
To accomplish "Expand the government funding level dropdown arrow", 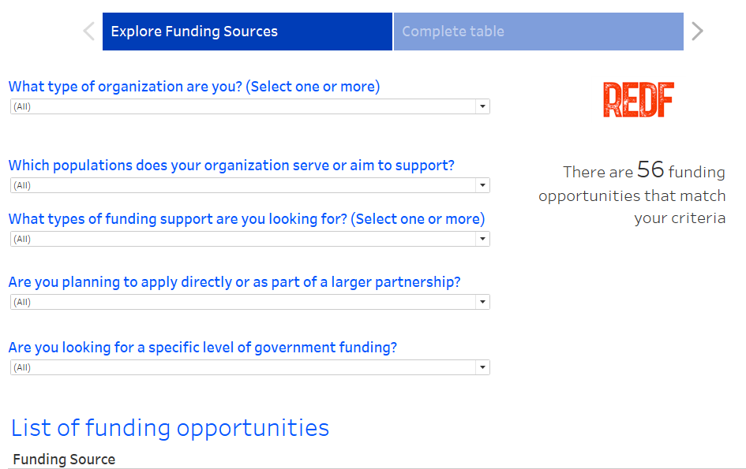I will pos(482,367).
